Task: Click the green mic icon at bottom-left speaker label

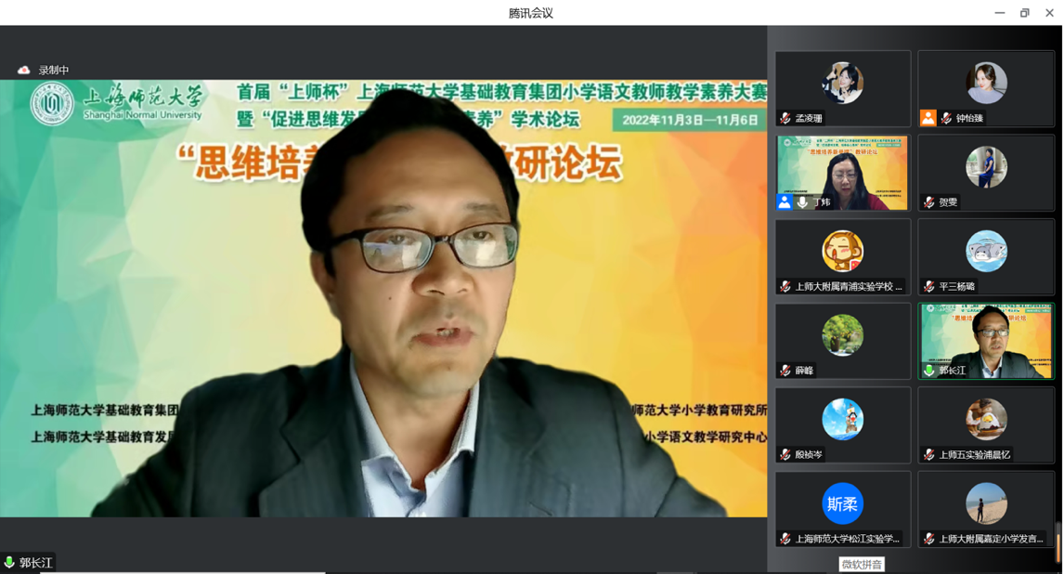Action: [x=9, y=563]
